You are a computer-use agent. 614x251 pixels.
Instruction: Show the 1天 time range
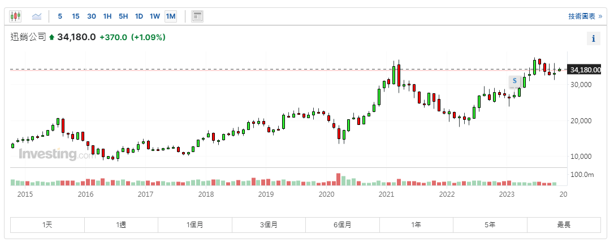pos(47,224)
